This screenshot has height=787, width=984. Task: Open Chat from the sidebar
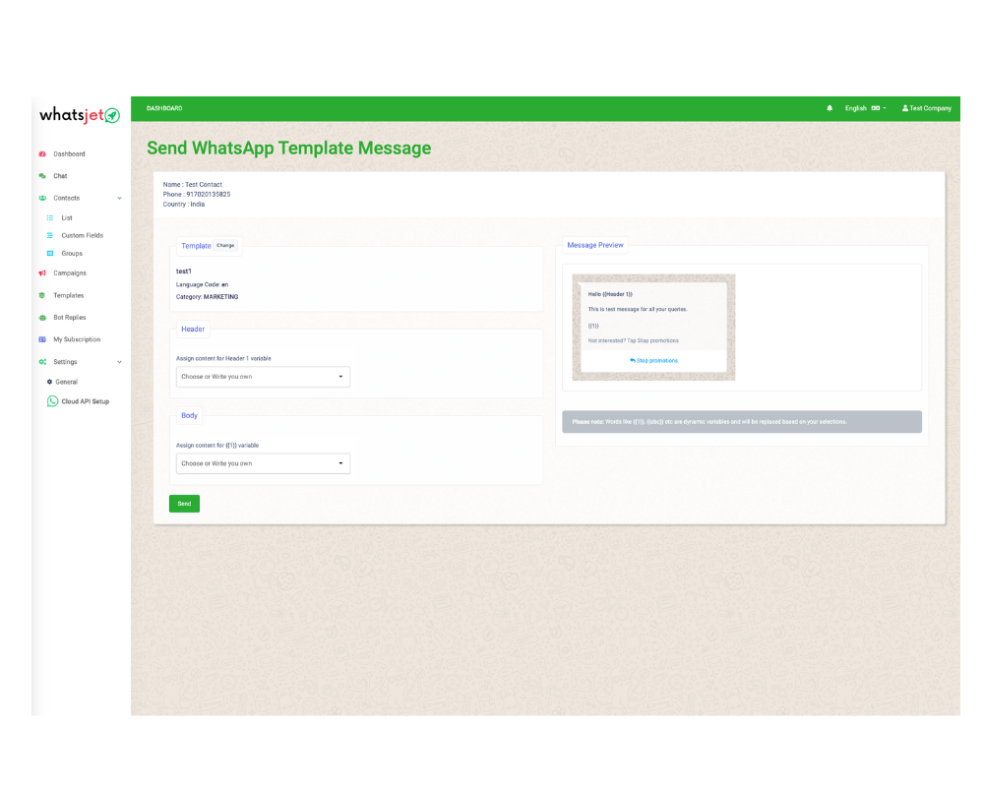tap(60, 176)
